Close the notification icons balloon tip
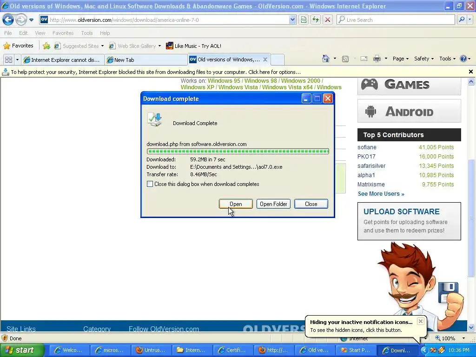The width and height of the screenshot is (476, 357). tap(420, 321)
